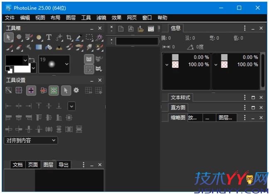Click the open file folder icon

(x=140, y=29)
